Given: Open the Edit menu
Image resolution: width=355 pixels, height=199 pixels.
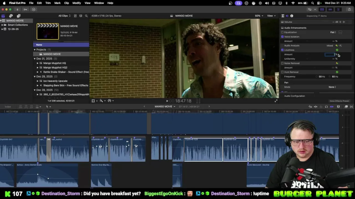Looking at the screenshot, I should pyautogui.click(x=39, y=3).
